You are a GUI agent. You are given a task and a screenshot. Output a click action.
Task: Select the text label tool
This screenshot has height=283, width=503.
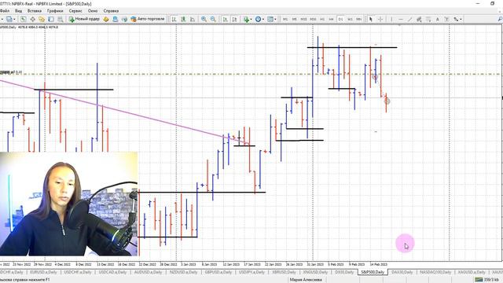(446, 19)
